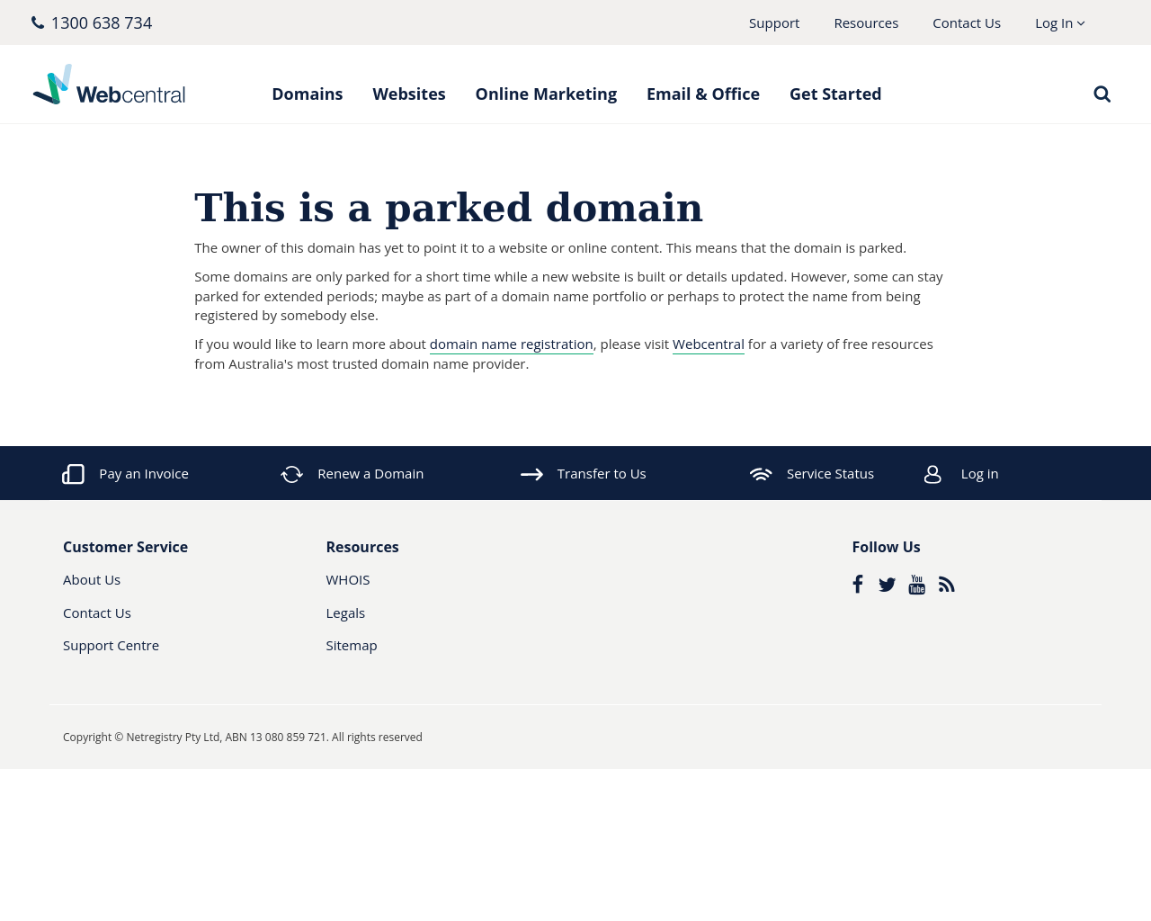Click the RSS feed icon

946,585
